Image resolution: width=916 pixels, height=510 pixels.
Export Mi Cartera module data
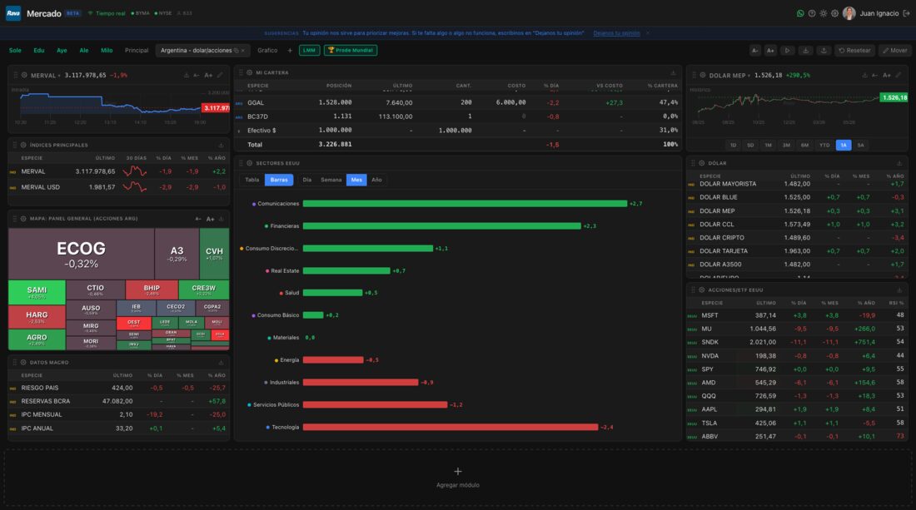(673, 73)
